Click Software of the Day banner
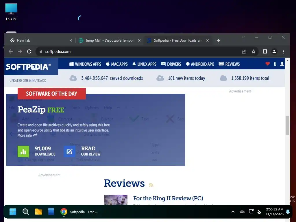 [x=52, y=94]
